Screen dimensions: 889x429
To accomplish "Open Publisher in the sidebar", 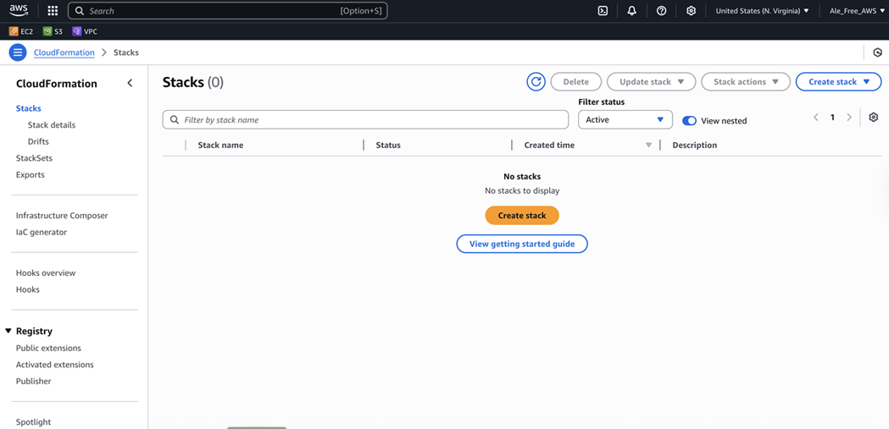I will (33, 382).
